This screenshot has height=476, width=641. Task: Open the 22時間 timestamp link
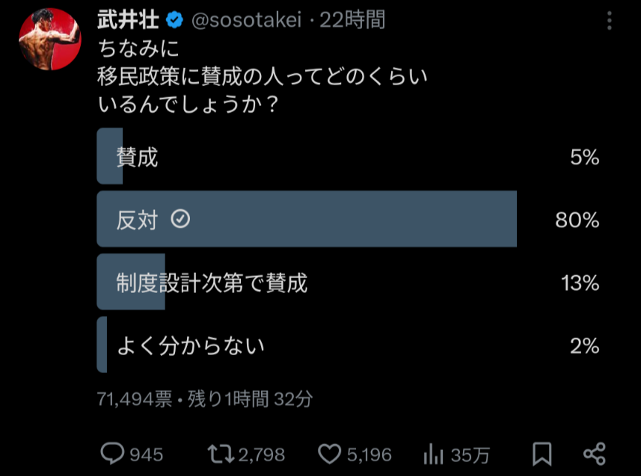coord(352,21)
